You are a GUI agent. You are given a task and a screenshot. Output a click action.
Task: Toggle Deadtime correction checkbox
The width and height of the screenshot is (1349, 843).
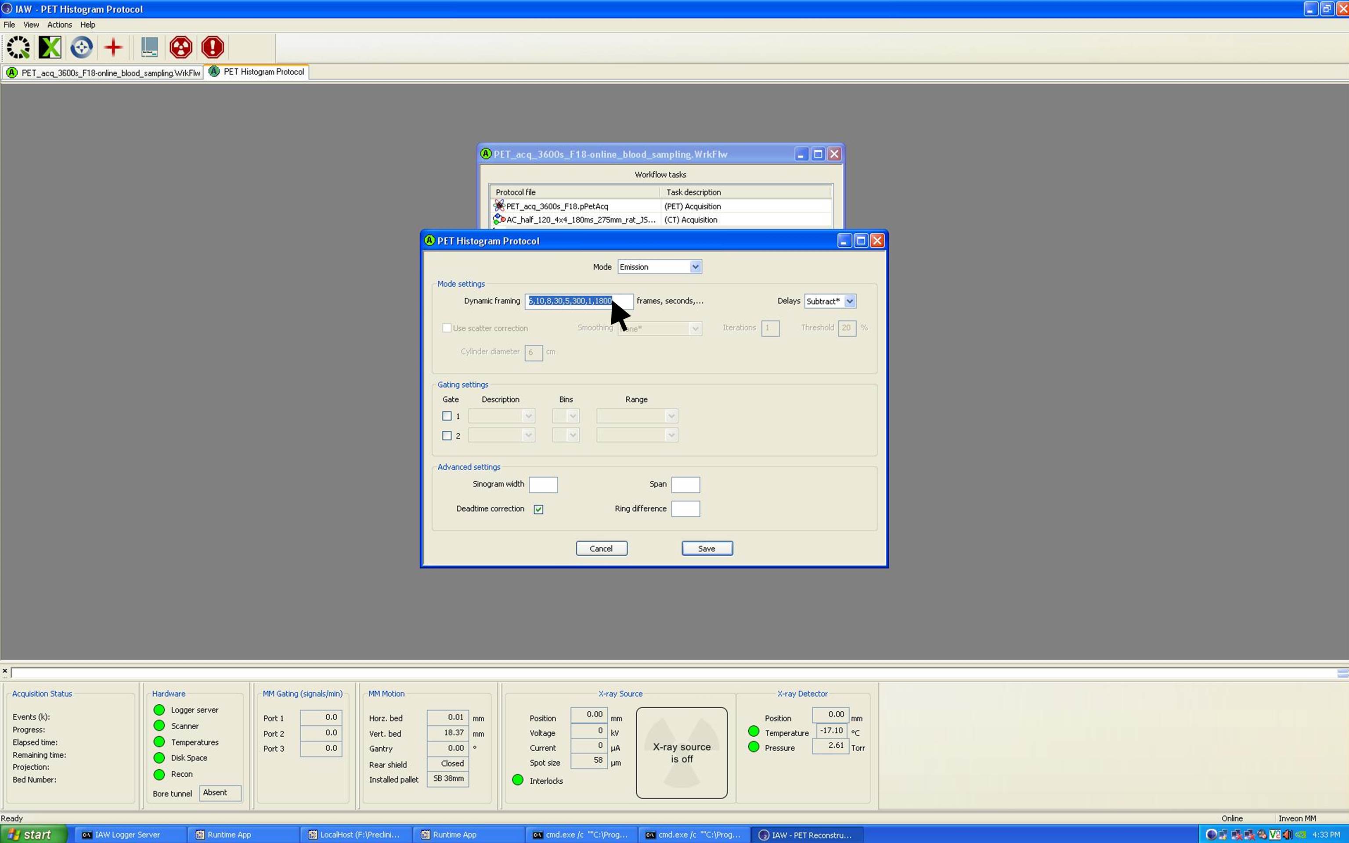[x=538, y=509]
